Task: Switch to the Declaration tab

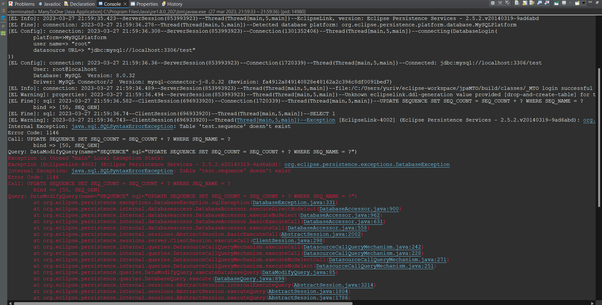Action: pos(79,4)
